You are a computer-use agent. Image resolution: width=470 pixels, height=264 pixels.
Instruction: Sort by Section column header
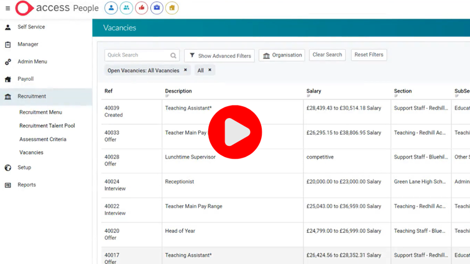pyautogui.click(x=403, y=91)
